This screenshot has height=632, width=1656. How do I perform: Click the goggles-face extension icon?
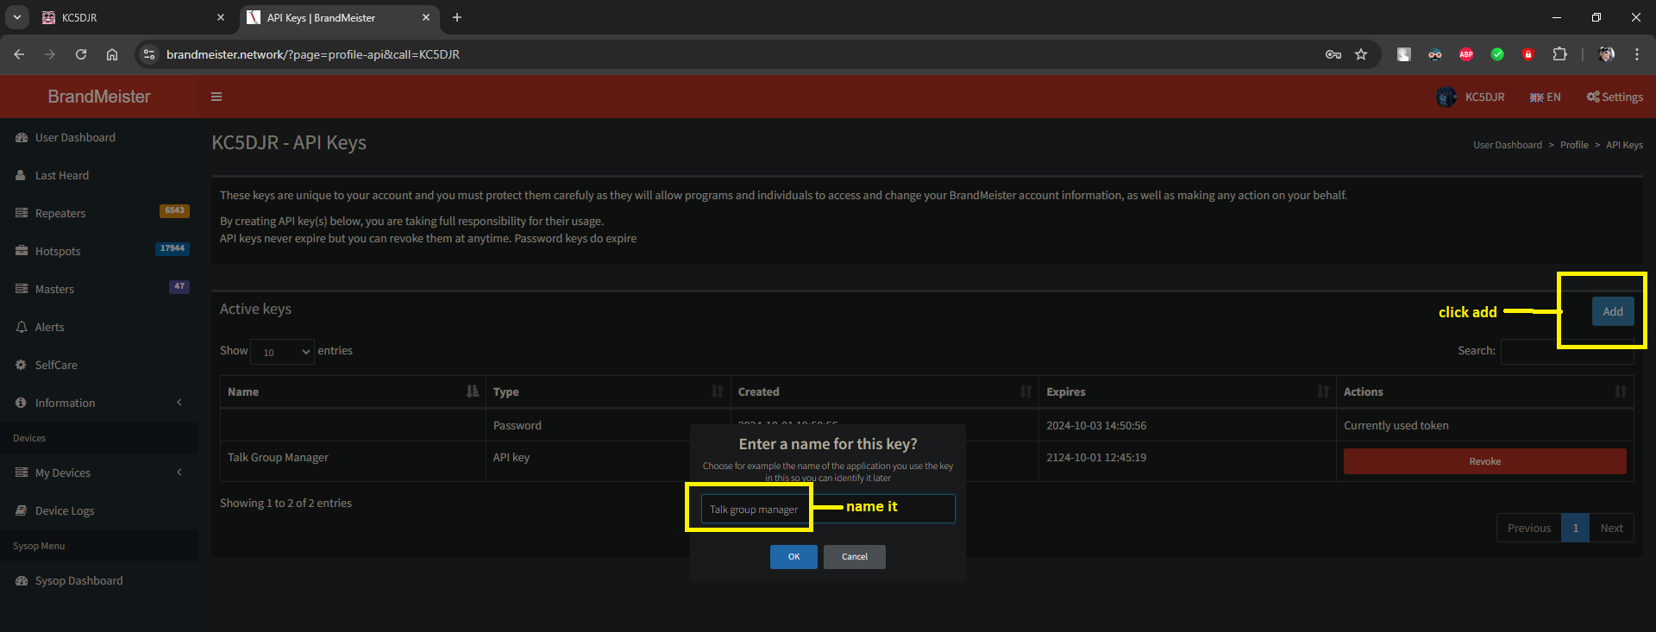1435,54
